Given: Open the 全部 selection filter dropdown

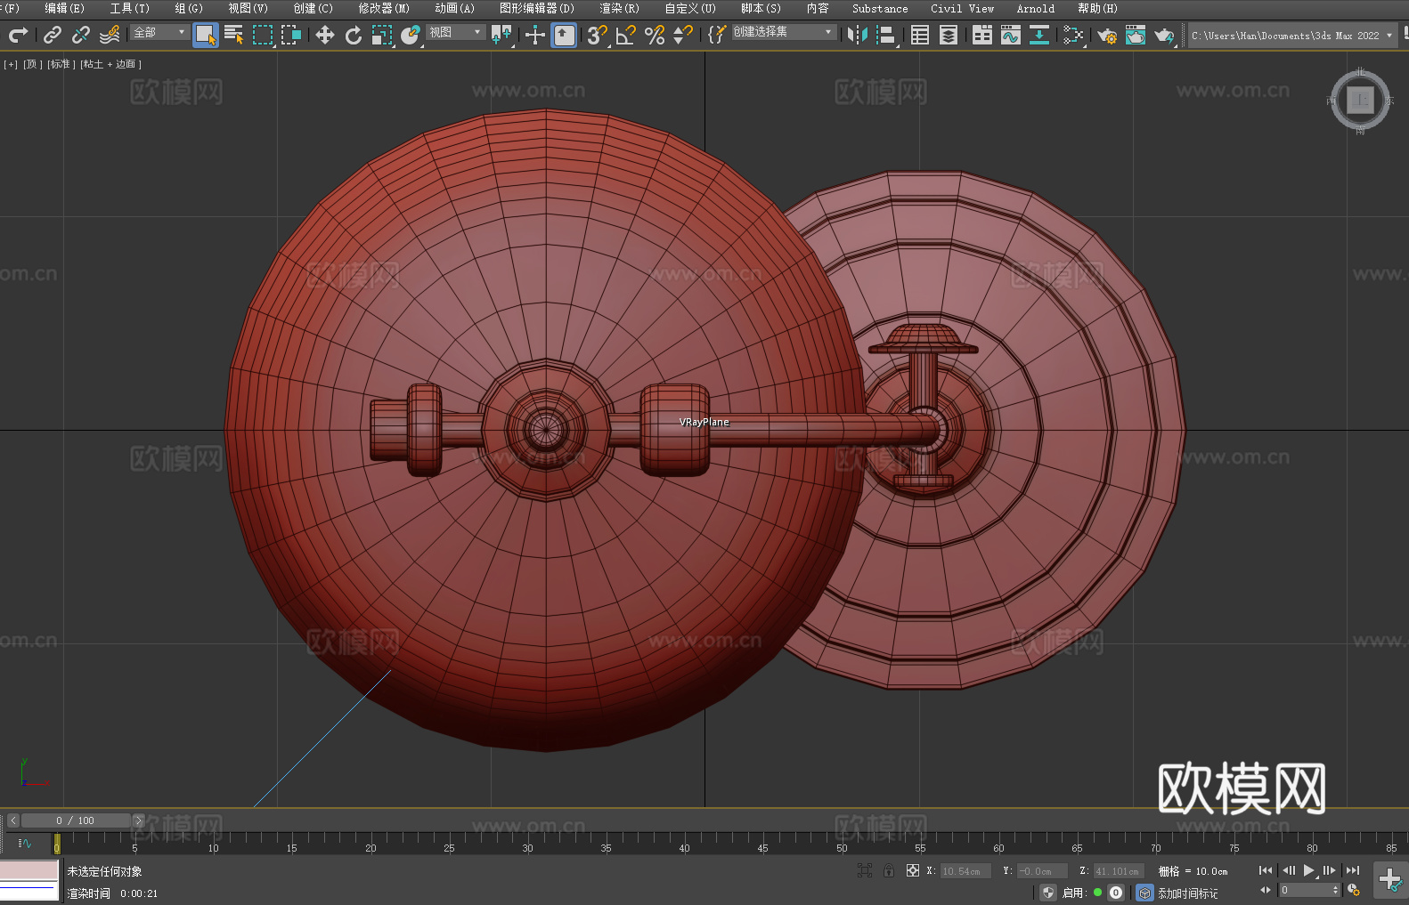Looking at the screenshot, I should pyautogui.click(x=159, y=32).
